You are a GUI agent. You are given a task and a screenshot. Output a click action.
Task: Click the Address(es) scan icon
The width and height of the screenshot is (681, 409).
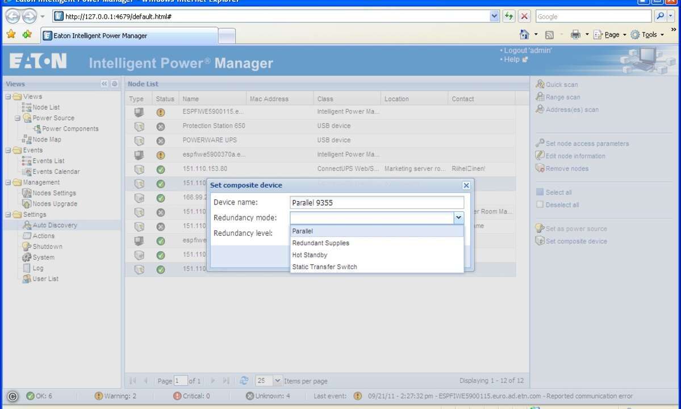[540, 110]
